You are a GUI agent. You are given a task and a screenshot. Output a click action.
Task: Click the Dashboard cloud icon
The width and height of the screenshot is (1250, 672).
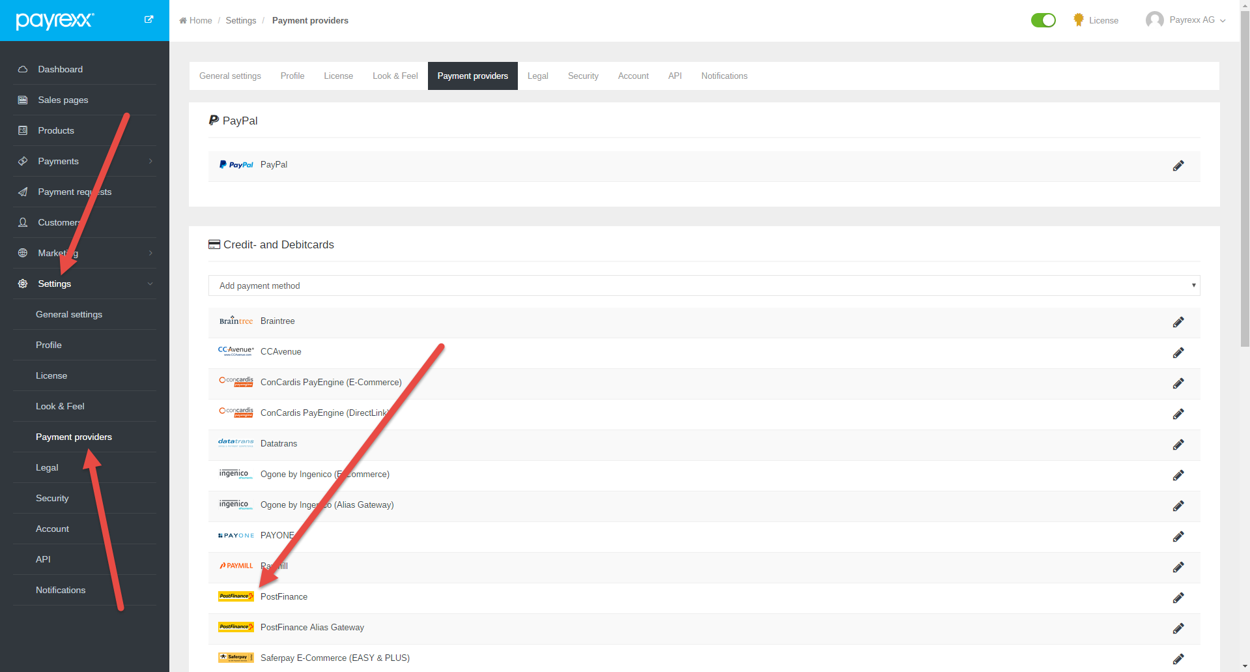point(23,69)
